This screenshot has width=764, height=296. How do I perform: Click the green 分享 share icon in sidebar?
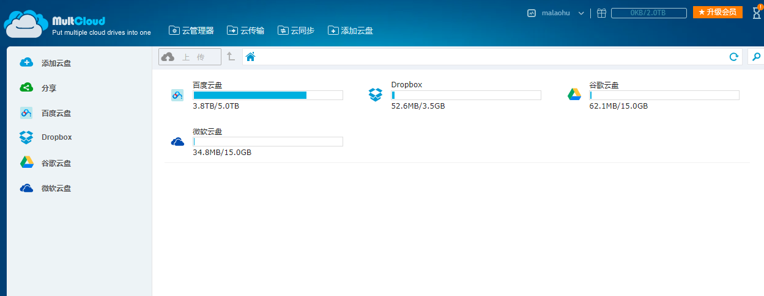click(26, 87)
